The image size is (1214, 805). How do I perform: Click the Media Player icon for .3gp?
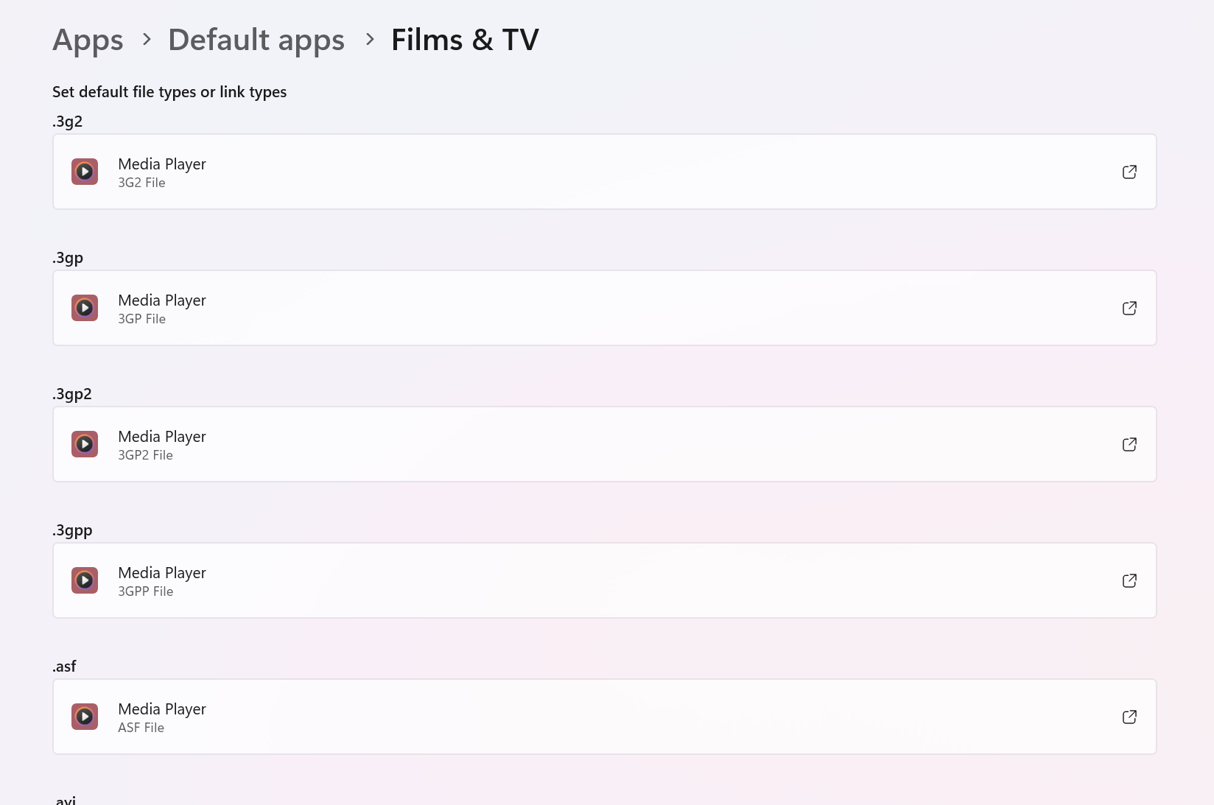(x=85, y=308)
